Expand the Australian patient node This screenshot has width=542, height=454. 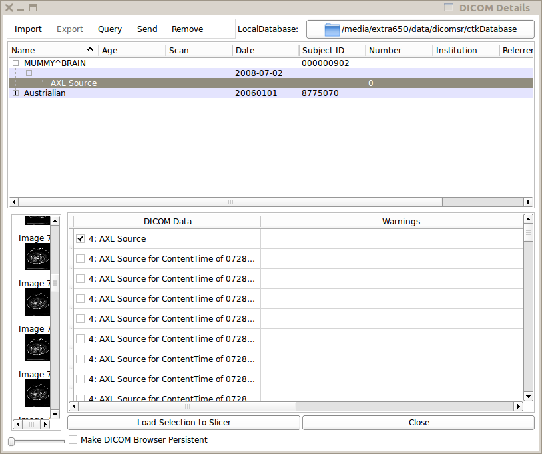[16, 93]
